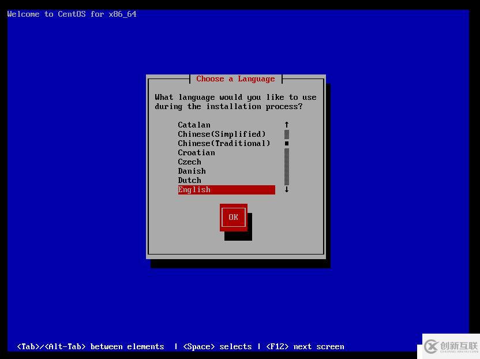The width and height of the screenshot is (480, 359).
Task: Click the scroll down arrow of the language list
Action: click(x=287, y=190)
